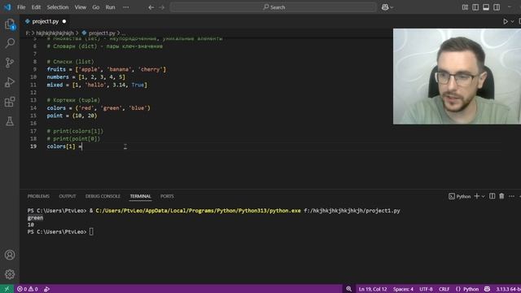Click the hkjhkjhkjhkjhkjh breadcrumb folder
521x293 pixels.
[55, 33]
